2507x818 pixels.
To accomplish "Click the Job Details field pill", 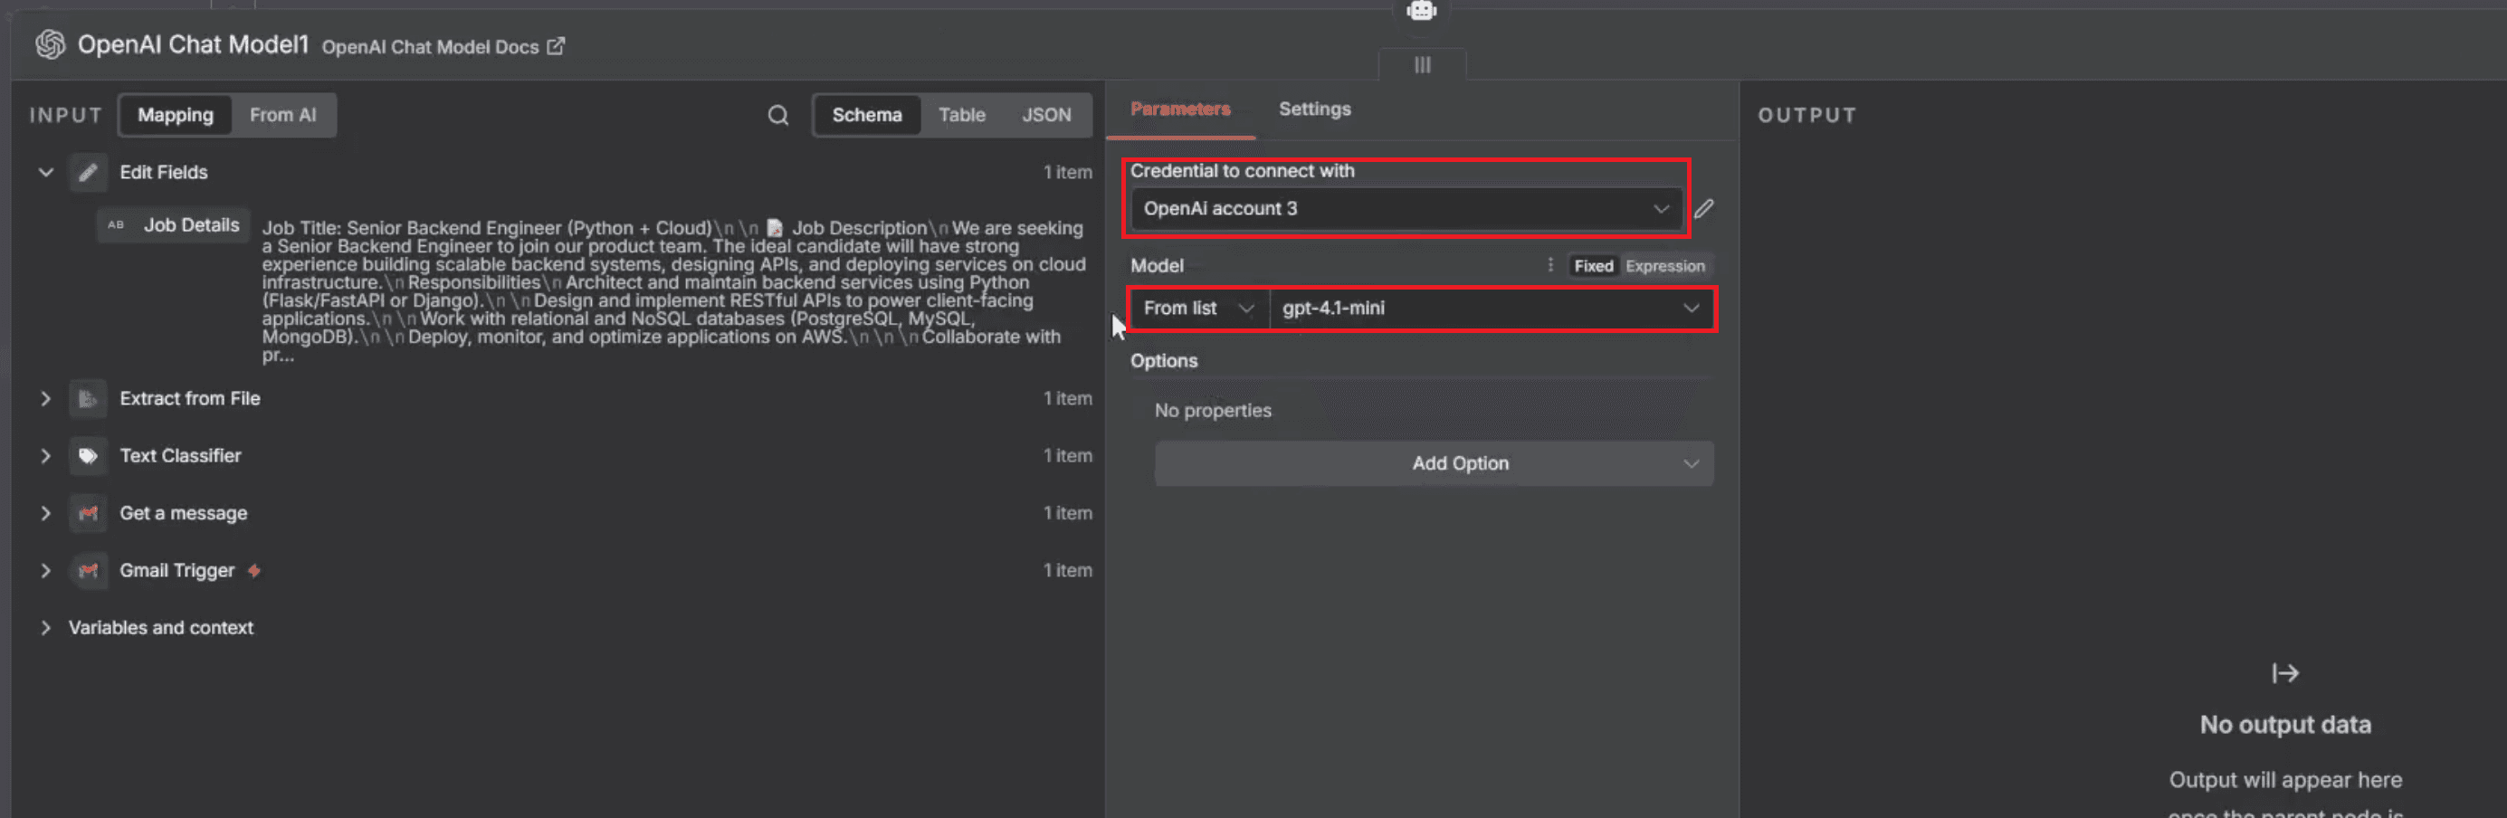I will (x=174, y=224).
